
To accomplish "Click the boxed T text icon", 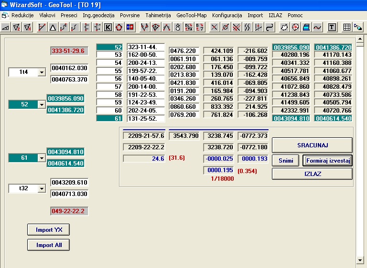I will pyautogui.click(x=332, y=27).
